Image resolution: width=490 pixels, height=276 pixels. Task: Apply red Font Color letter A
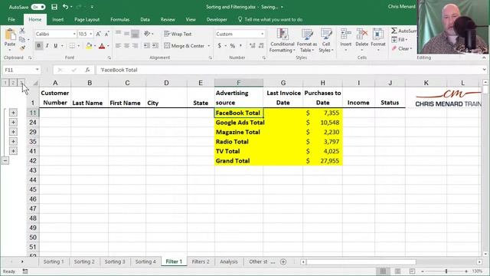tap(102, 46)
